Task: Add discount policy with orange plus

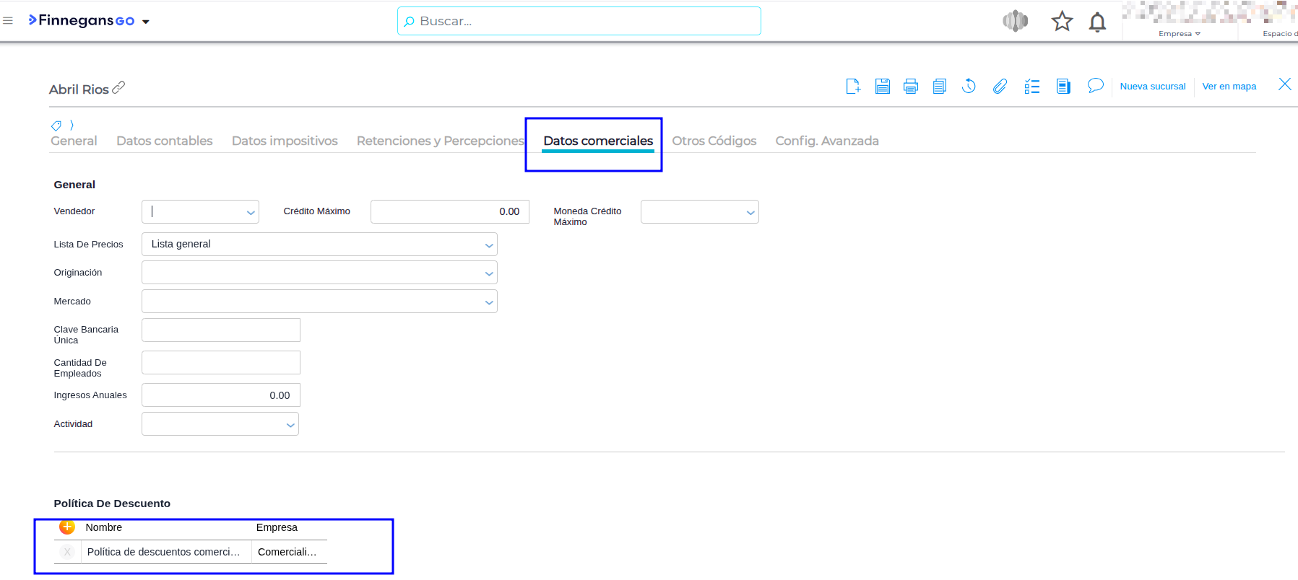Action: point(67,527)
